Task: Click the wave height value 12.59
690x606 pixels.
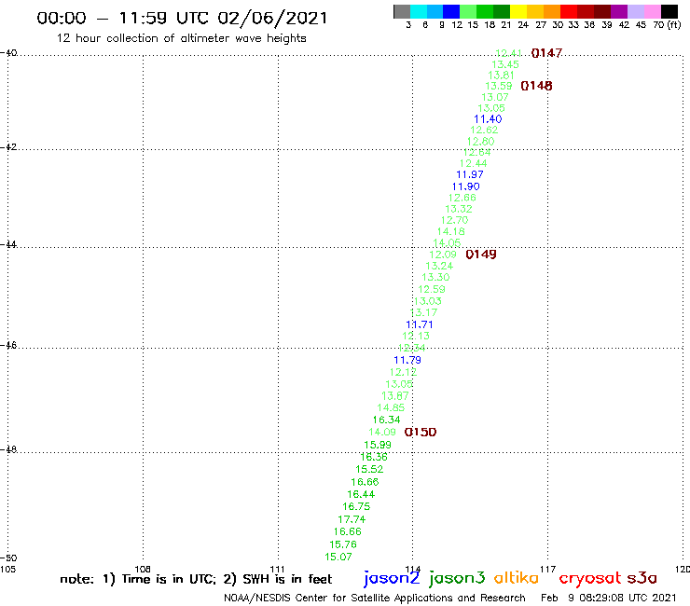Action: [x=432, y=290]
